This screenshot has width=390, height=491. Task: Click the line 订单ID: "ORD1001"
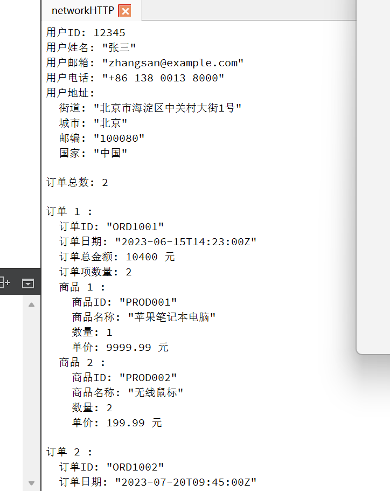coord(112,227)
